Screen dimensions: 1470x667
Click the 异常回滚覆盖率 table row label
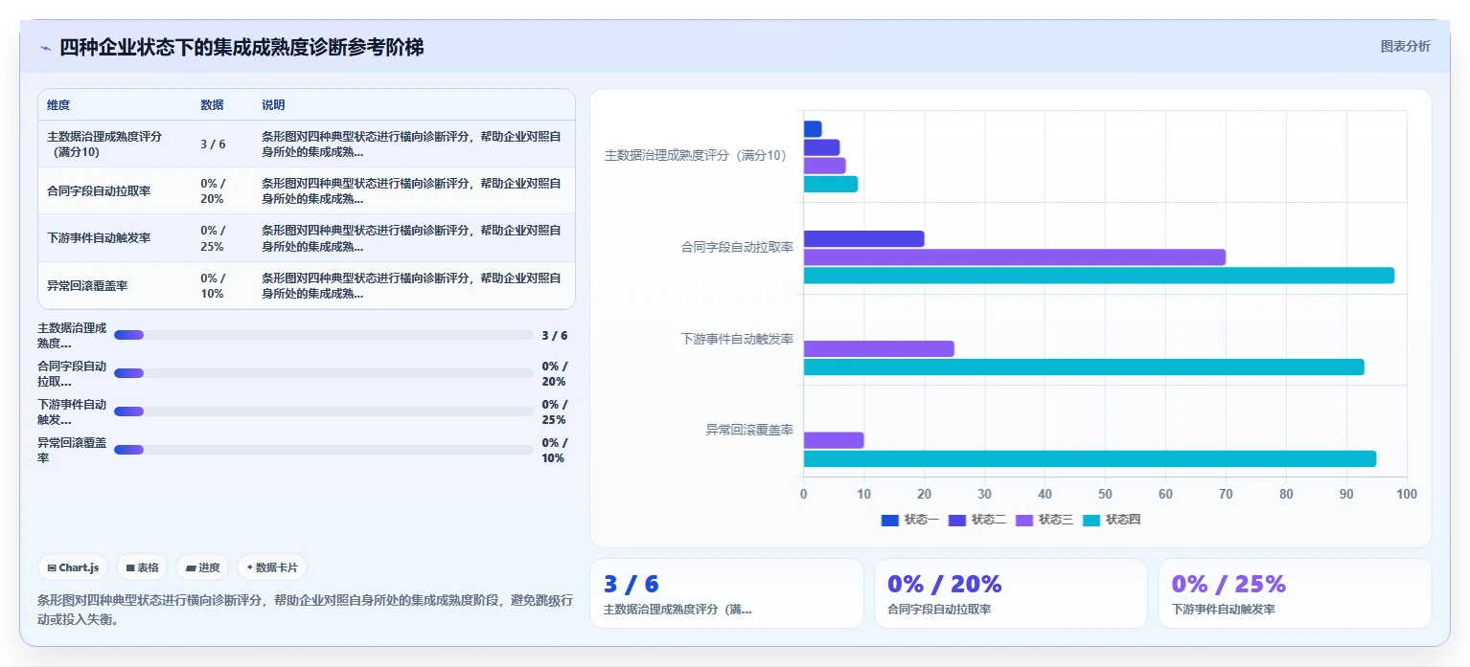[87, 286]
